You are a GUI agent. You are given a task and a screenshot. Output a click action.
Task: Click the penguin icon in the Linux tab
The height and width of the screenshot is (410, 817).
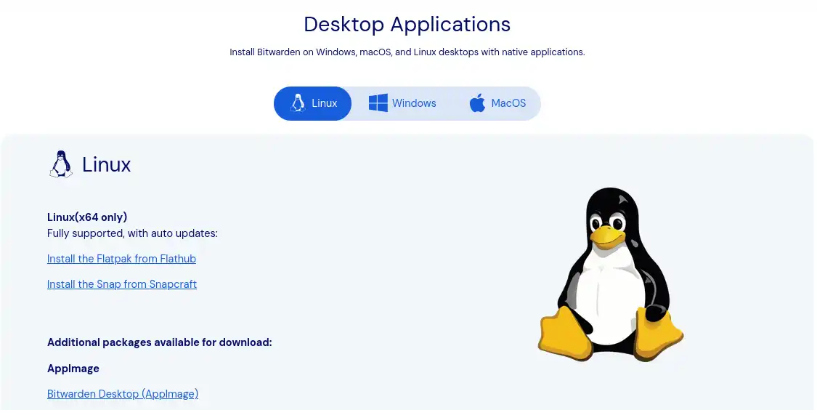(297, 103)
